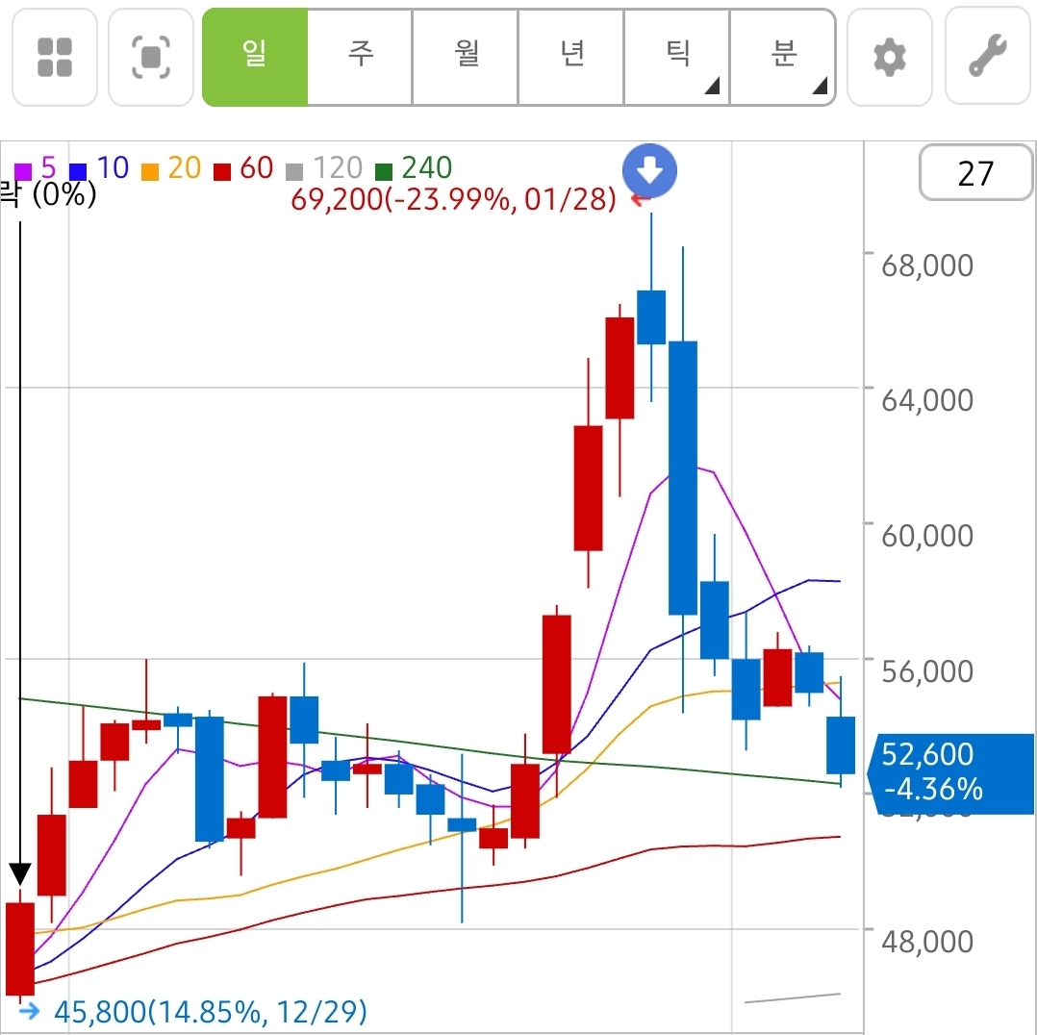Click the red 60 moving average color swatch

[x=222, y=171]
